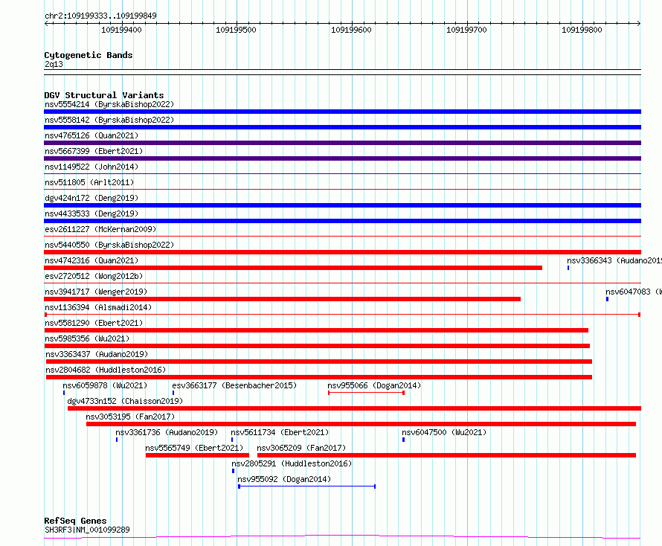Click the red bar of nsv5565749
Image resolution: width=662 pixels, height=546 pixels.
pos(197,455)
